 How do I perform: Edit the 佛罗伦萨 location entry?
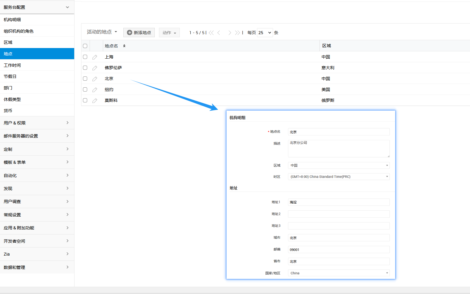(x=95, y=67)
